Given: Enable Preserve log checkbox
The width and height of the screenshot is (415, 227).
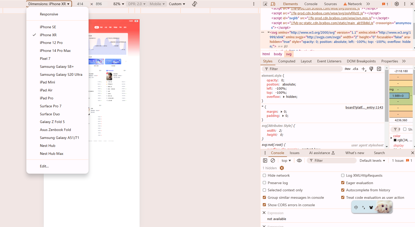Looking at the screenshot, I should tap(264, 183).
